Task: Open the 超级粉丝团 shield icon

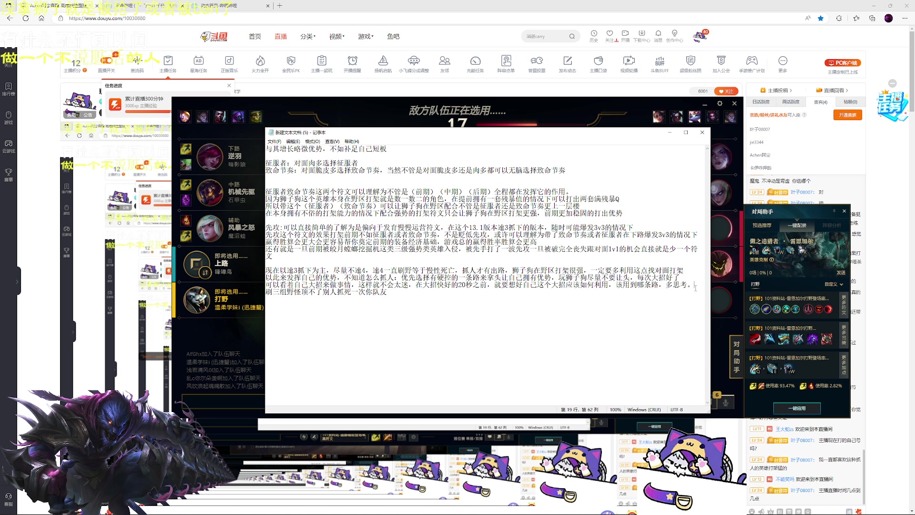Action: point(691,63)
